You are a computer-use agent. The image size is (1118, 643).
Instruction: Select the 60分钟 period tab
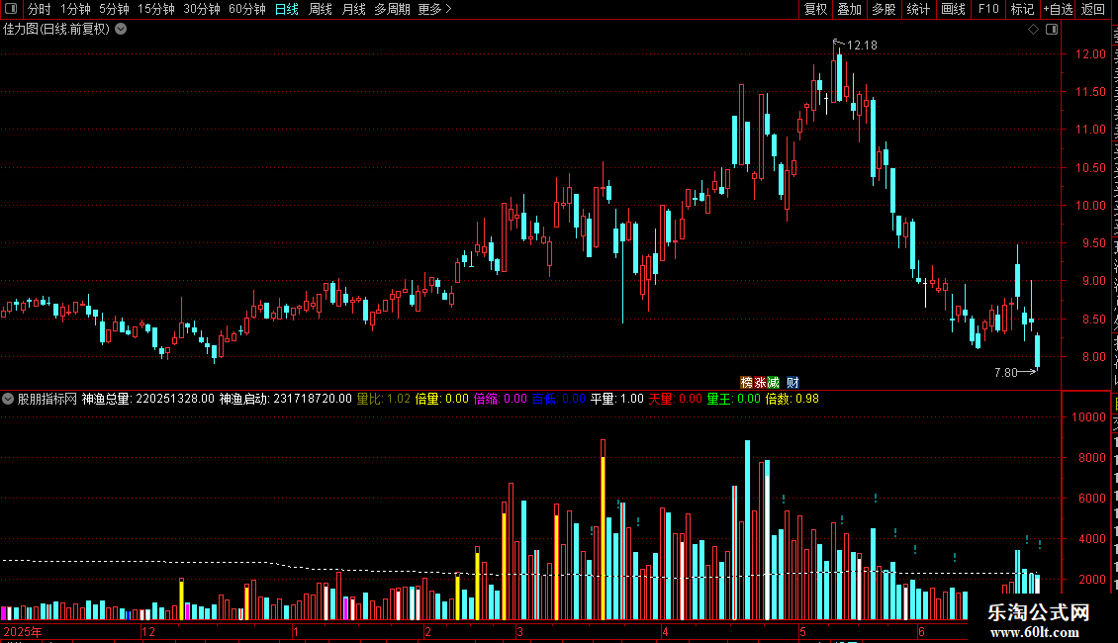(x=246, y=9)
